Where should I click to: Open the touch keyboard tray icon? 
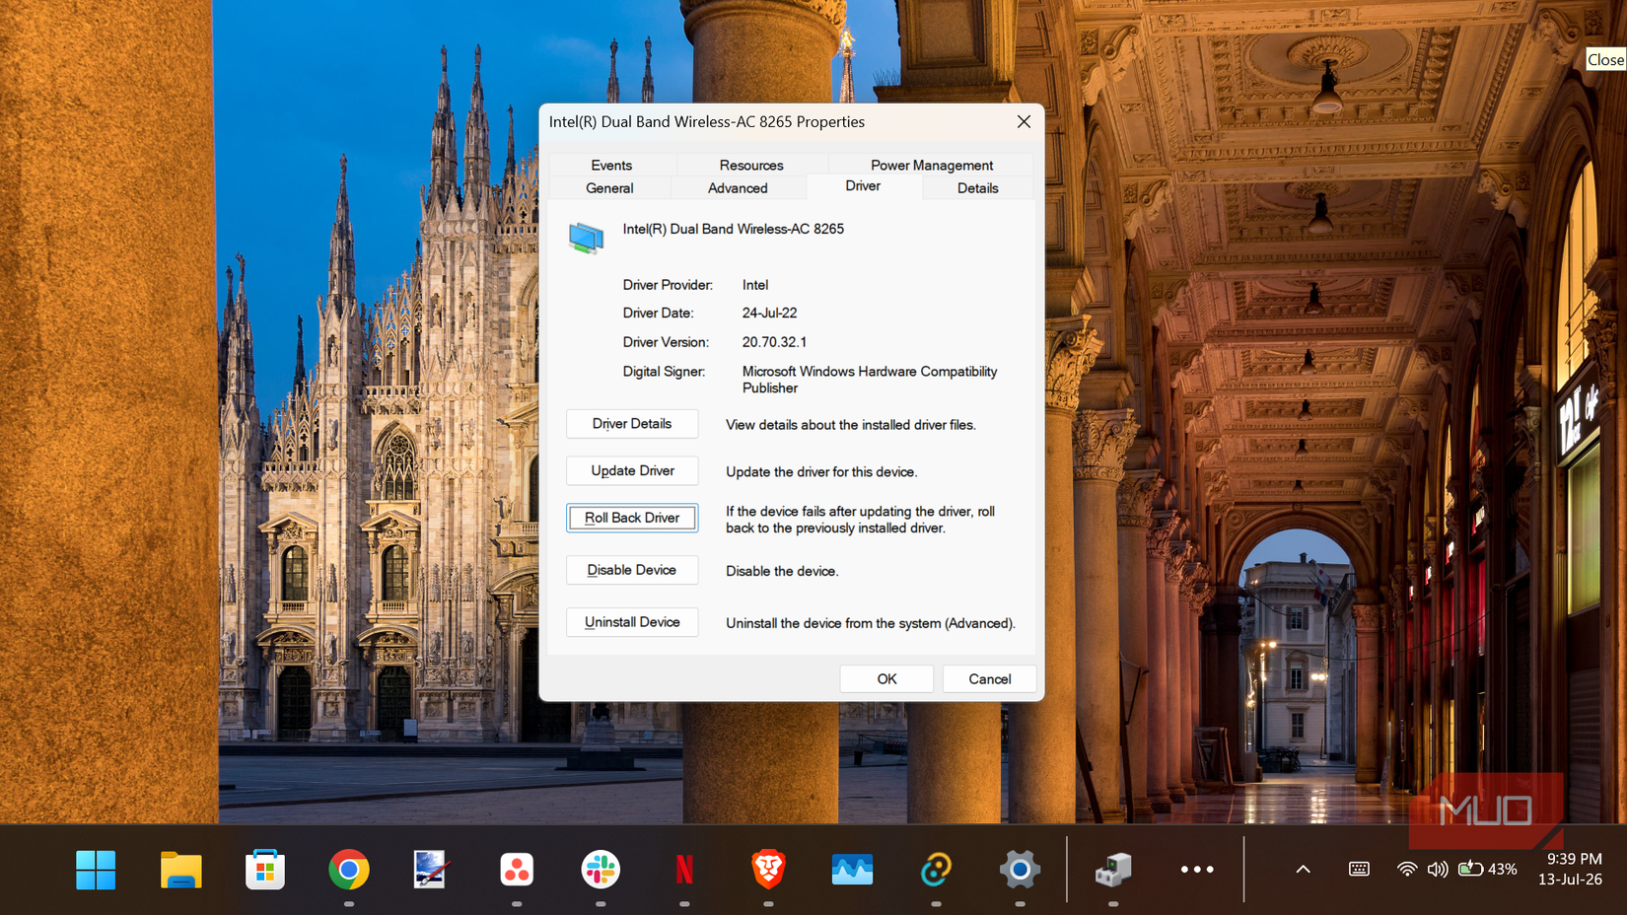(1359, 869)
